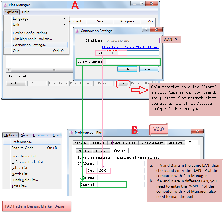Viewport: 223px width, 214px height.
Task: Click OK in Connection Settings
Action: click(x=127, y=69)
